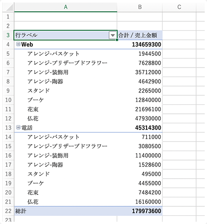Screen dimensions: 207x224
Task: Click ブーケ in row 19
Action: click(x=35, y=183)
